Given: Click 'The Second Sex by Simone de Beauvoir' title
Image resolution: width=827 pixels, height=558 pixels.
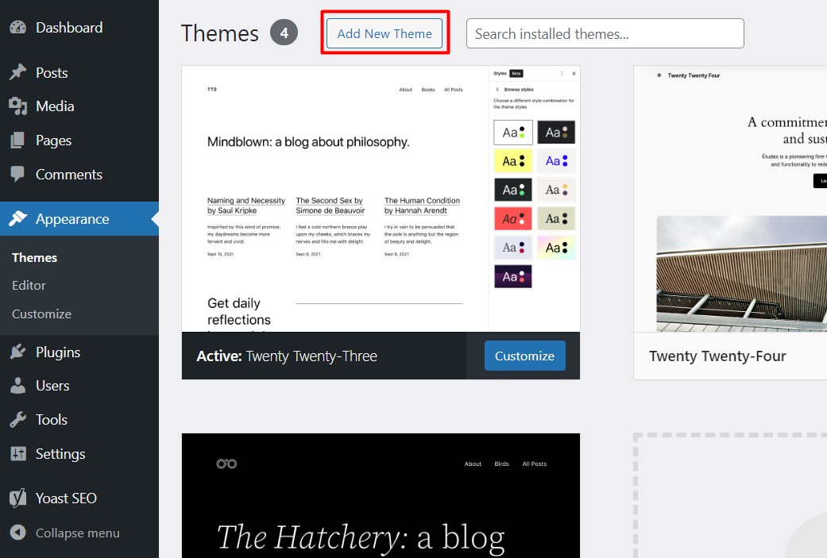Looking at the screenshot, I should [x=330, y=206].
